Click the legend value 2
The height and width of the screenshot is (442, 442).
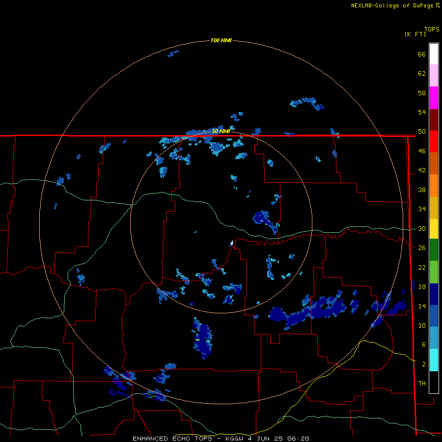424,364
